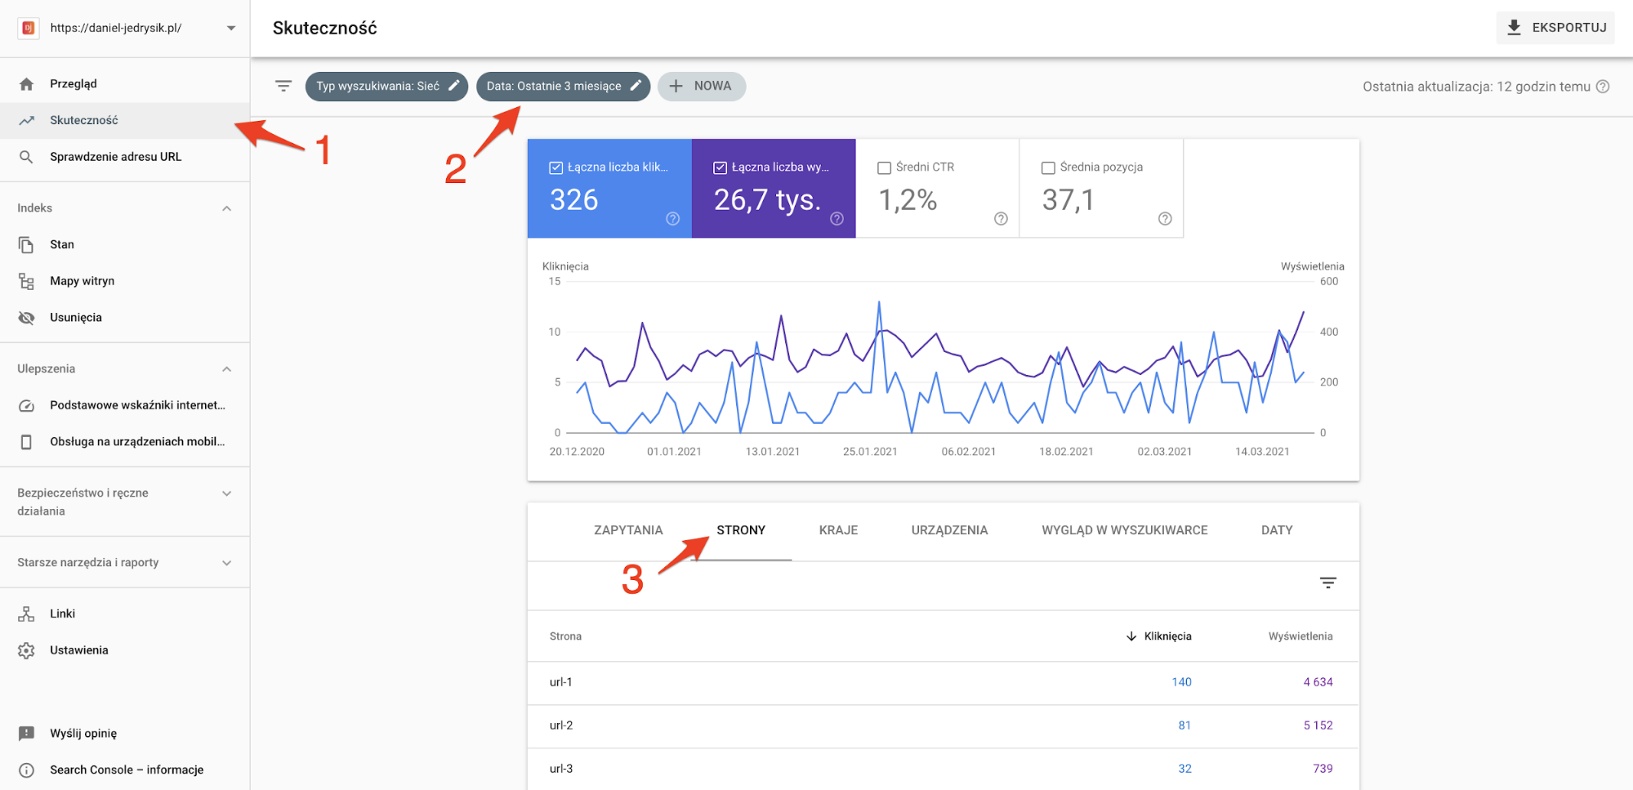Open Wygląd w wyszukiwarce tab
The width and height of the screenshot is (1633, 790).
coord(1124,530)
